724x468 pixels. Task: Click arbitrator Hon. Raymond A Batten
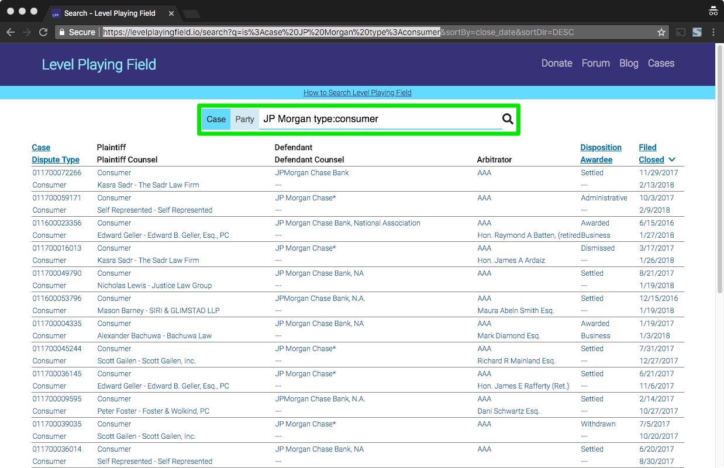point(529,235)
